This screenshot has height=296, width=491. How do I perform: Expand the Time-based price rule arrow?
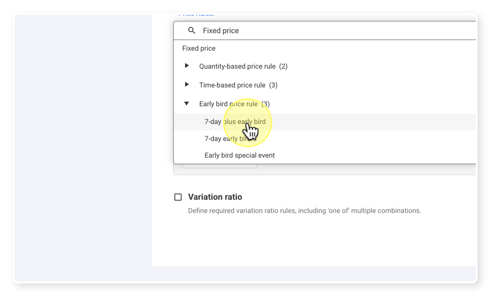point(186,85)
